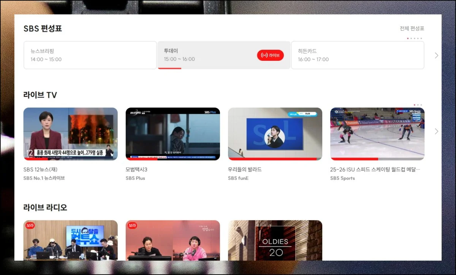Show more channels with 라이브 TV right arrow
Screen dimensions: 456x275
point(436,131)
